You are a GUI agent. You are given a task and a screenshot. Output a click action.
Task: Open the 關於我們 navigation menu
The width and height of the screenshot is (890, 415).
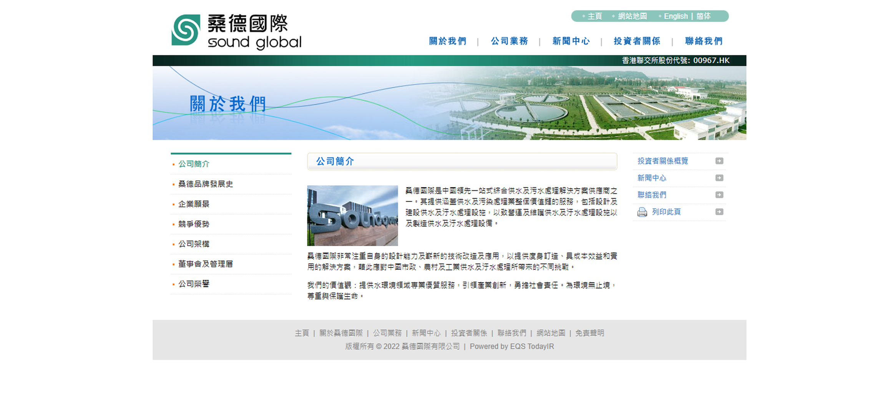pos(448,41)
